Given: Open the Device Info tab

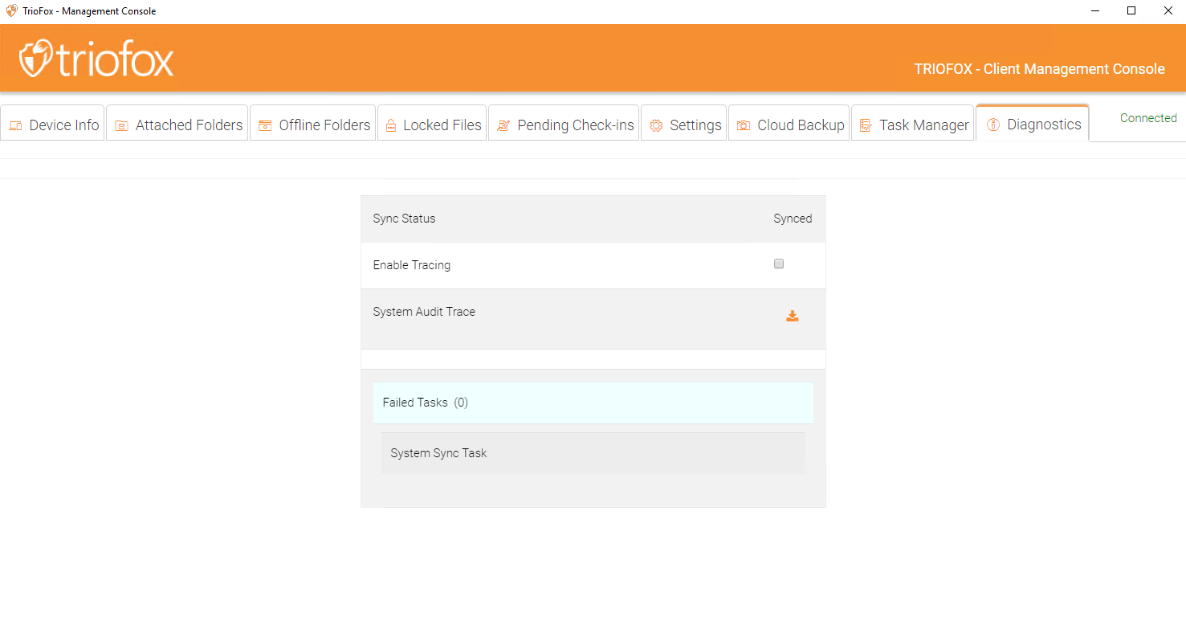Looking at the screenshot, I should point(53,125).
